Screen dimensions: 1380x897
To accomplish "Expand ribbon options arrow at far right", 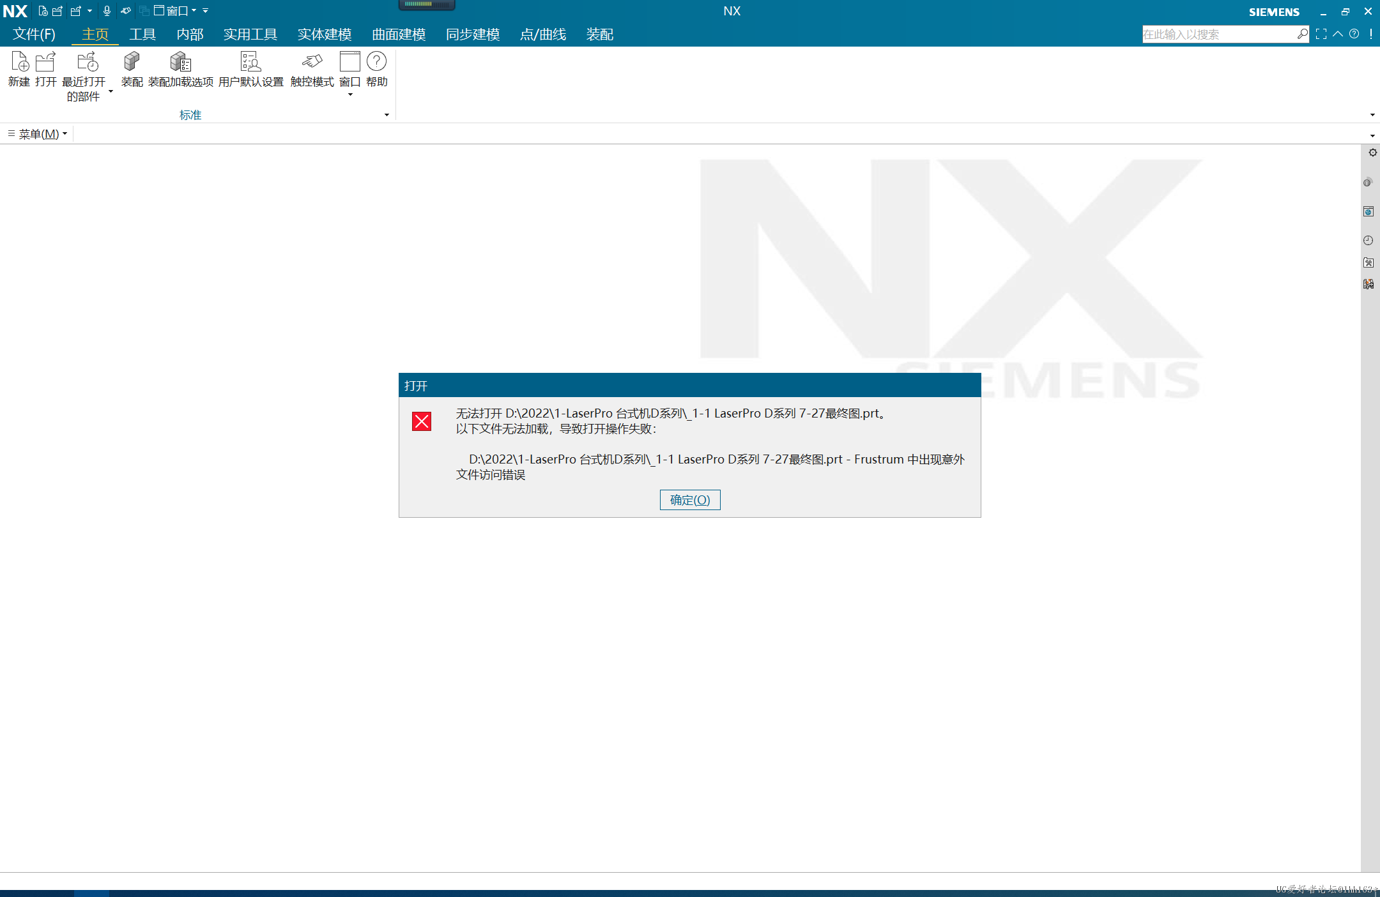I will tap(1372, 115).
